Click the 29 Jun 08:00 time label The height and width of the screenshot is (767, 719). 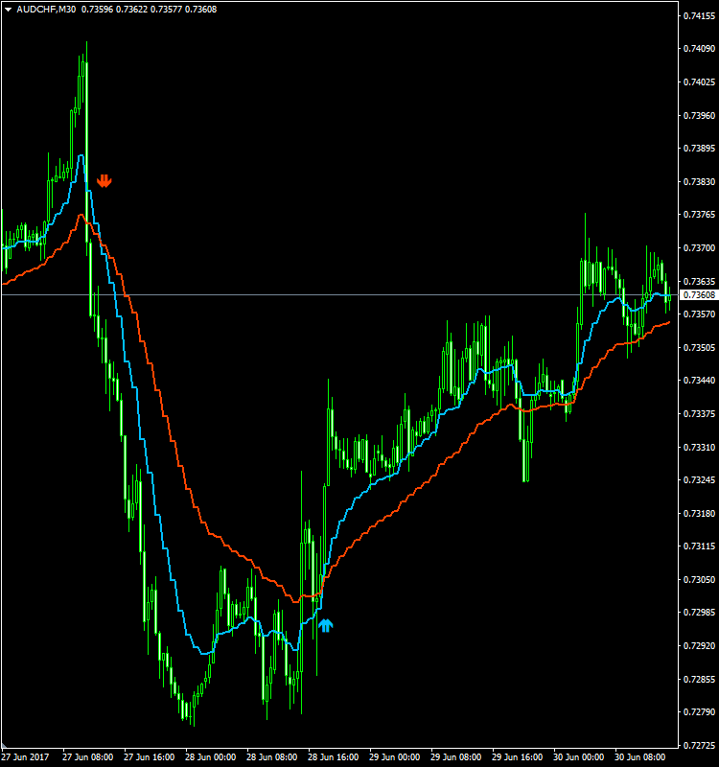click(x=456, y=757)
